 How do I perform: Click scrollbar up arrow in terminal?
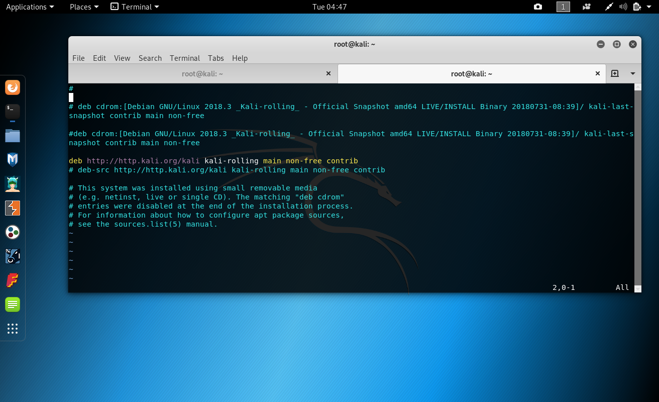point(638,87)
